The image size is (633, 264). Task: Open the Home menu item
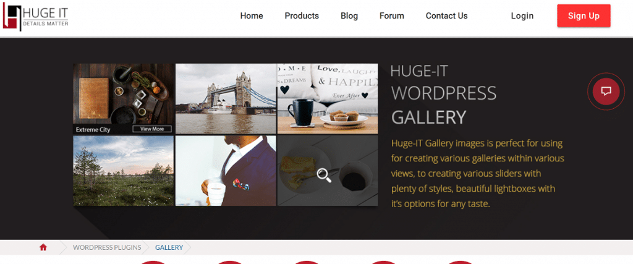click(252, 15)
